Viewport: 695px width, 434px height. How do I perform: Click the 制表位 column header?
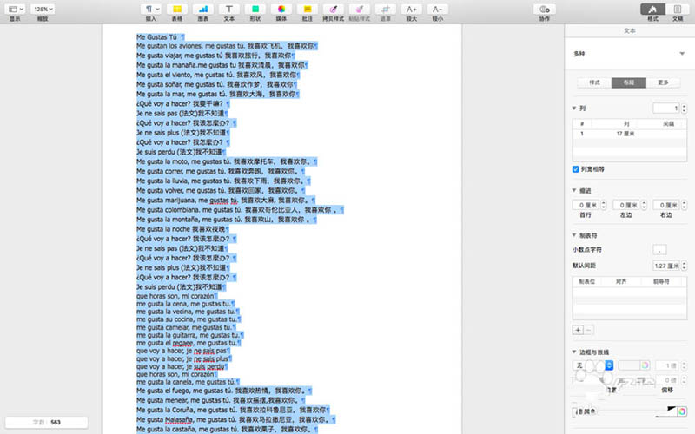[587, 281]
